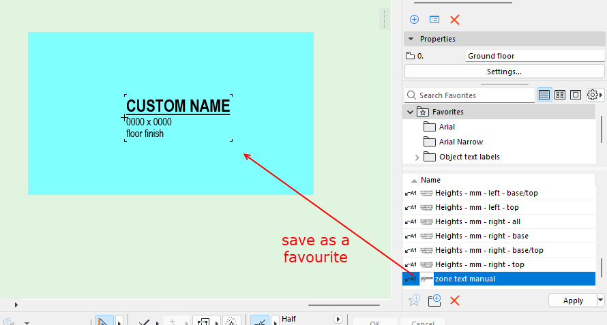Click the star-plus icon at the favorites panel bottom
607x325 pixels.
[x=414, y=300]
